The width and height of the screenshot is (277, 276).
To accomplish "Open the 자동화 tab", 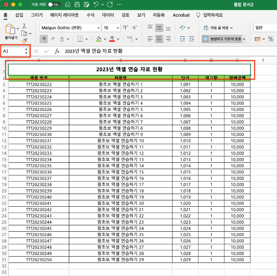I will coord(159,15).
